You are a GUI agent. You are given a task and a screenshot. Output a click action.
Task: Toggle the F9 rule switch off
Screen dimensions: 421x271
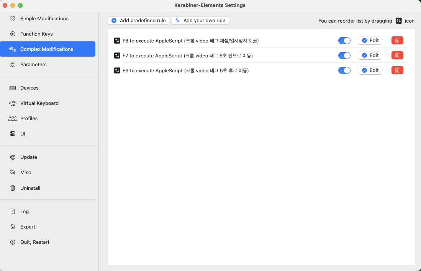tap(344, 70)
